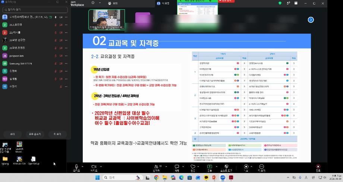Show hidden system tray icons

[288, 178]
